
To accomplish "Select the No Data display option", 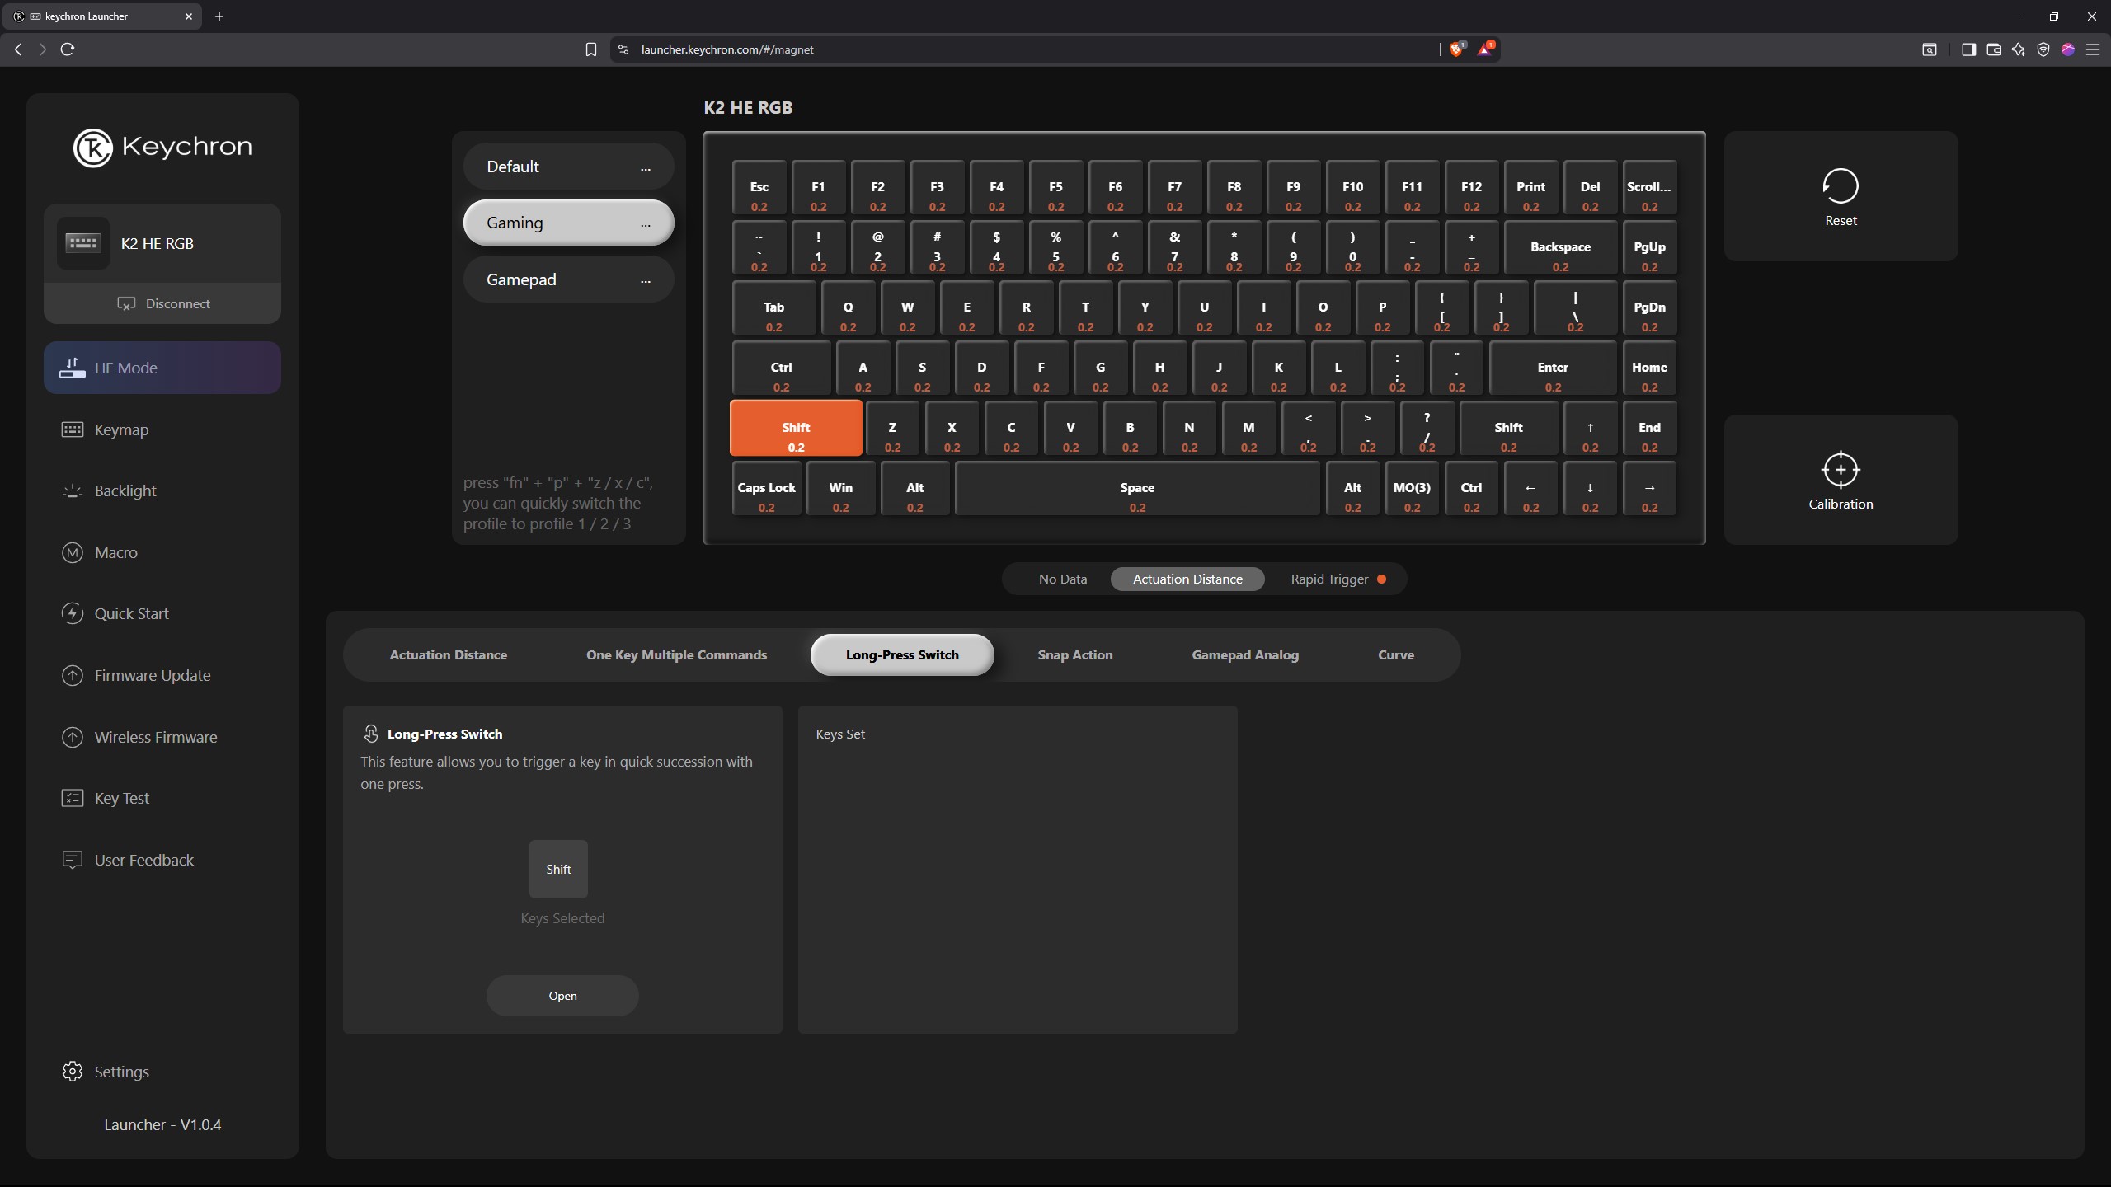I will [x=1062, y=579].
